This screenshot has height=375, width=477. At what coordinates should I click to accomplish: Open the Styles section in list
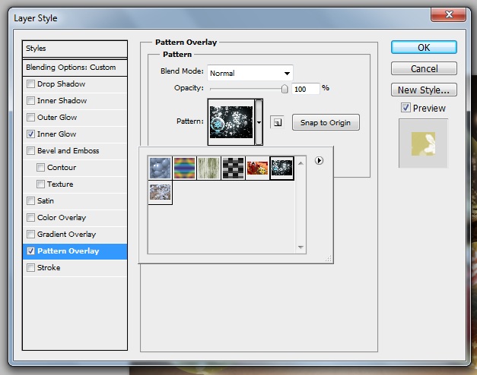[x=75, y=49]
